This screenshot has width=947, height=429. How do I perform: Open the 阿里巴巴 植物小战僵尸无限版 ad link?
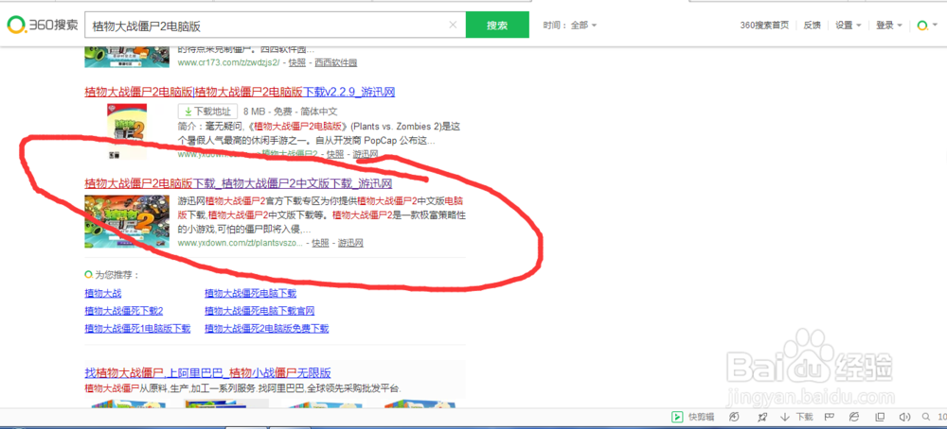point(207,373)
